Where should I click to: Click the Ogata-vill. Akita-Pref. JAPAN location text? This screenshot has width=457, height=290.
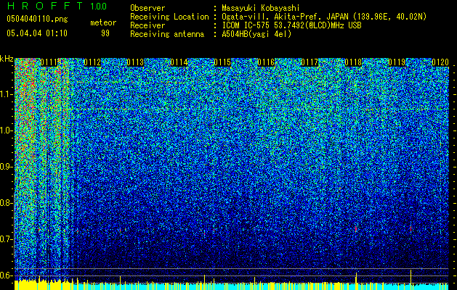pos(324,17)
